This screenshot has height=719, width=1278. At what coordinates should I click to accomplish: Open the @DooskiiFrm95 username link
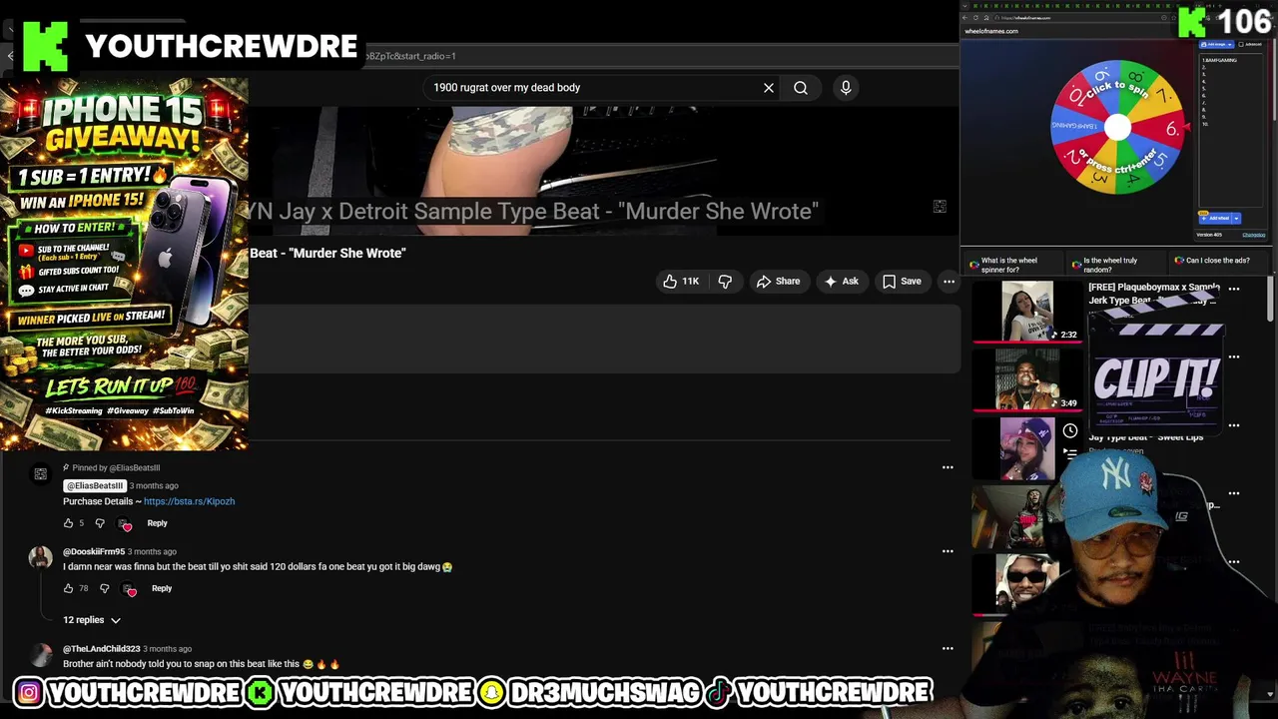(94, 551)
